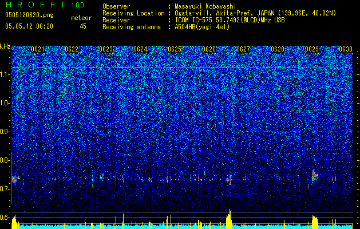
Task: Click the tallest yellow power peak before 0627
Action: click(x=229, y=219)
